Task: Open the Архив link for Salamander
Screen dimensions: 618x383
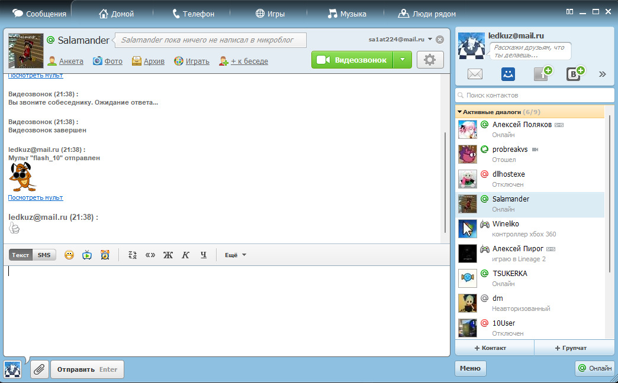Action: tap(149, 61)
